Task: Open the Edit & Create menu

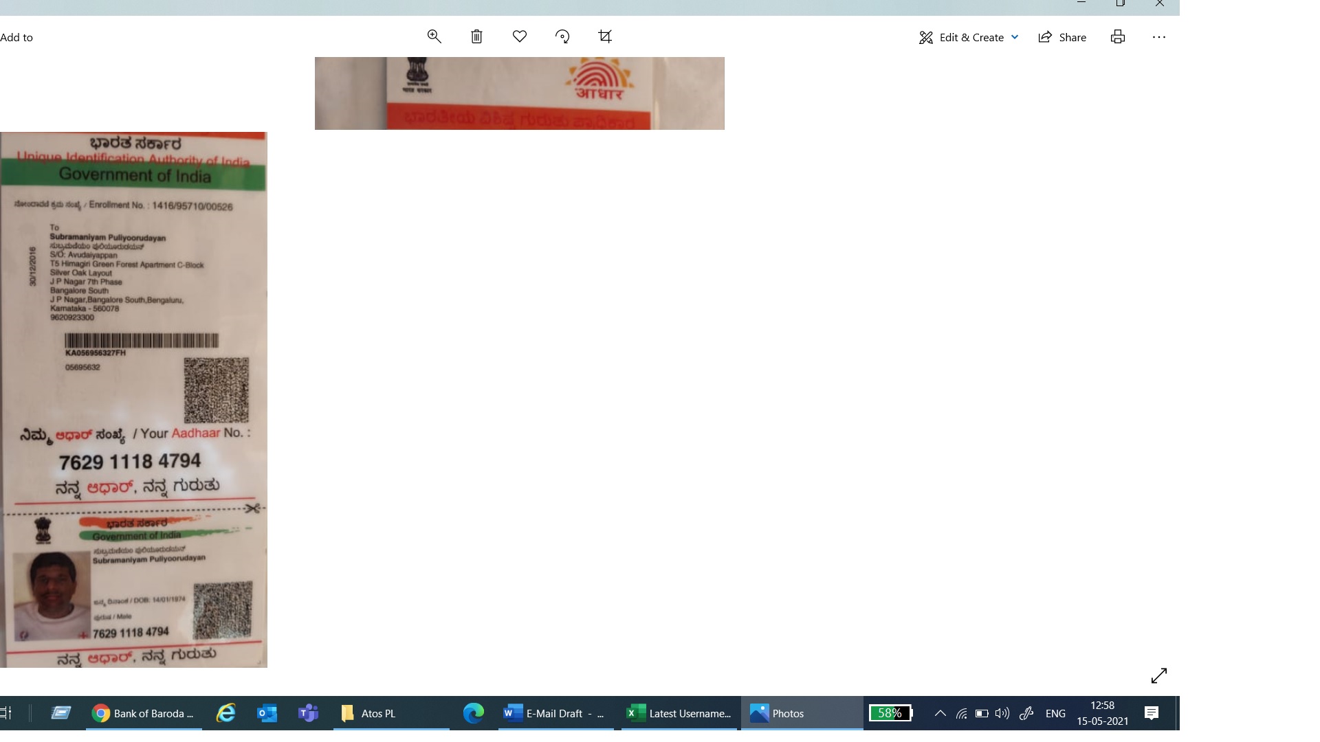Action: tap(969, 37)
